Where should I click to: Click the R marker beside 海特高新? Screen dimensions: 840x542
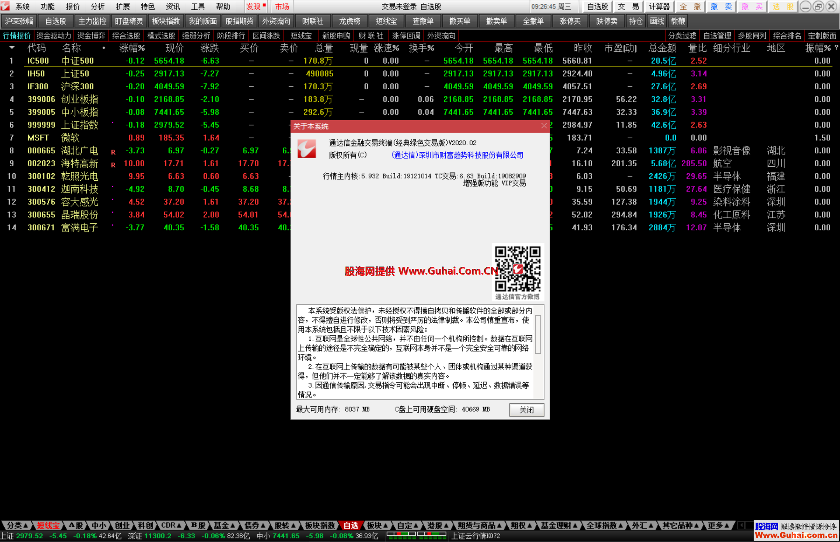113,165
